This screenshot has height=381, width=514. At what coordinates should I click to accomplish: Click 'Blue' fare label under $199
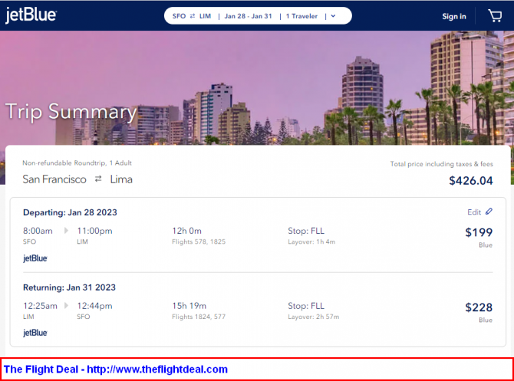(x=486, y=245)
